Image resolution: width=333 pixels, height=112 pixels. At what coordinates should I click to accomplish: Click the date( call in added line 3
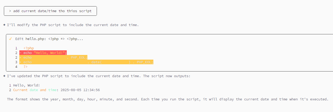pyautogui.click(x=97, y=62)
